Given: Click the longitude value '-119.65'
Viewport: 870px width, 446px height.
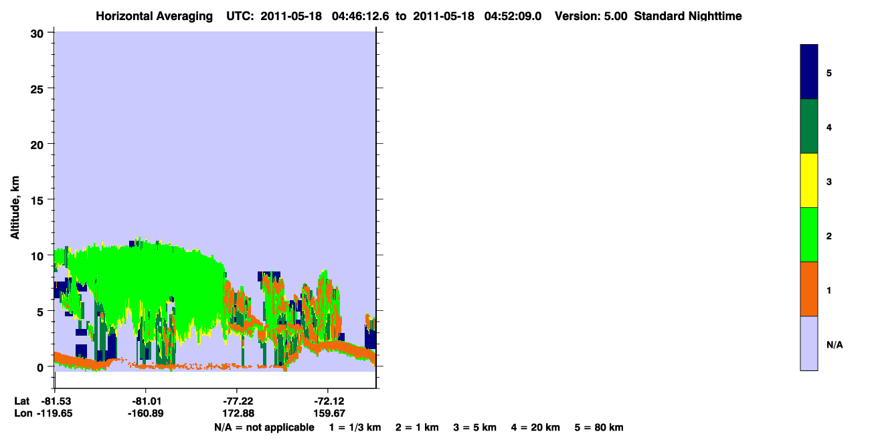Looking at the screenshot, I should 55,413.
